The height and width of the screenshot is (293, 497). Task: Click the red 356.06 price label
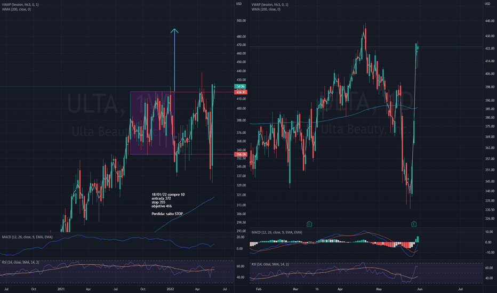[x=241, y=154]
